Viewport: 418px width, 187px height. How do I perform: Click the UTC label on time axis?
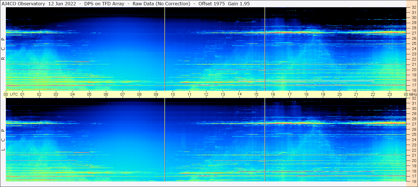pyautogui.click(x=14, y=95)
